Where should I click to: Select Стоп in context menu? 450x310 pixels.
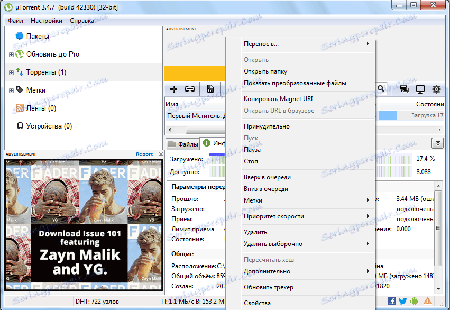coord(307,161)
